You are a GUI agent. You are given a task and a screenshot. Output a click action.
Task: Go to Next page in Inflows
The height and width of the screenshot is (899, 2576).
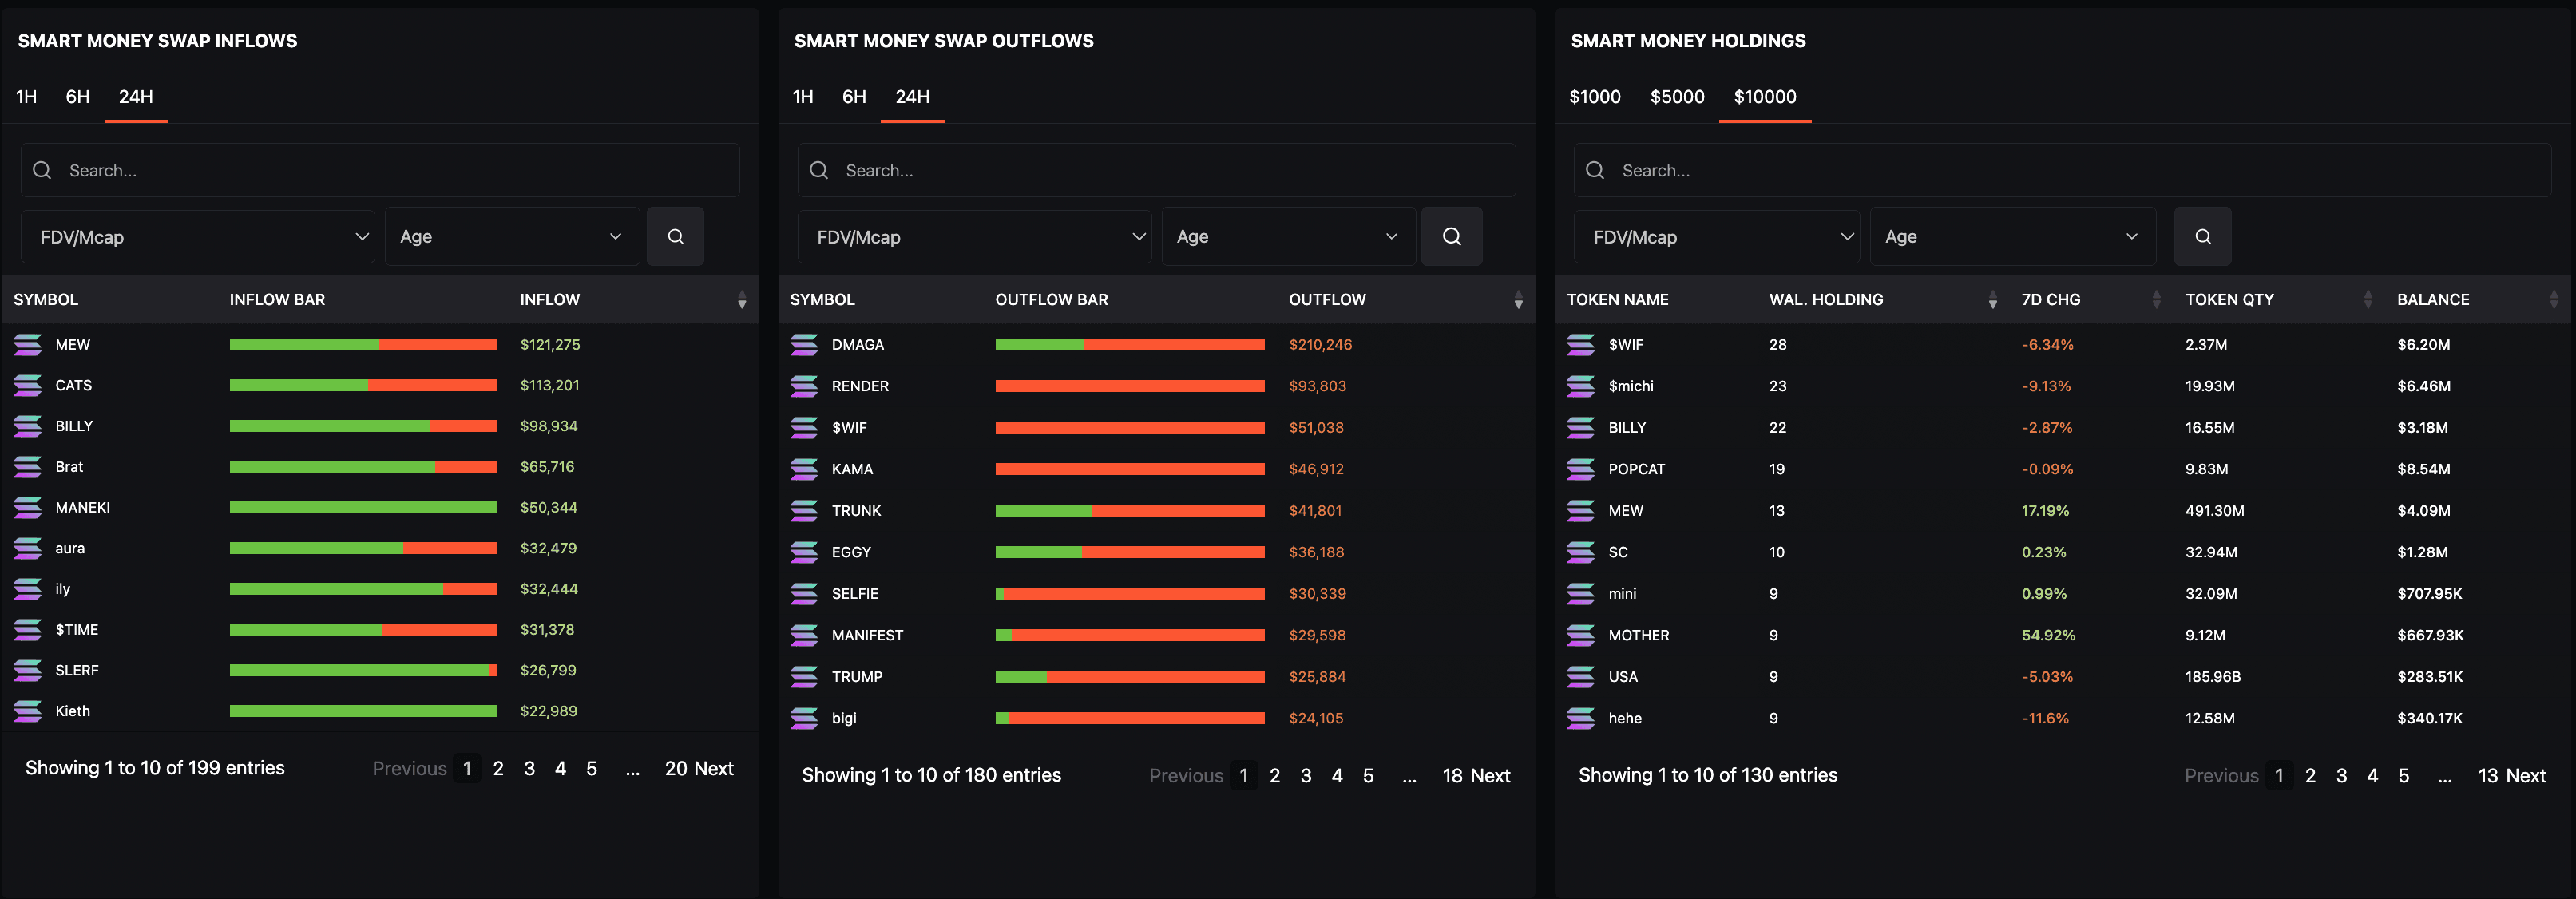pyautogui.click(x=713, y=768)
